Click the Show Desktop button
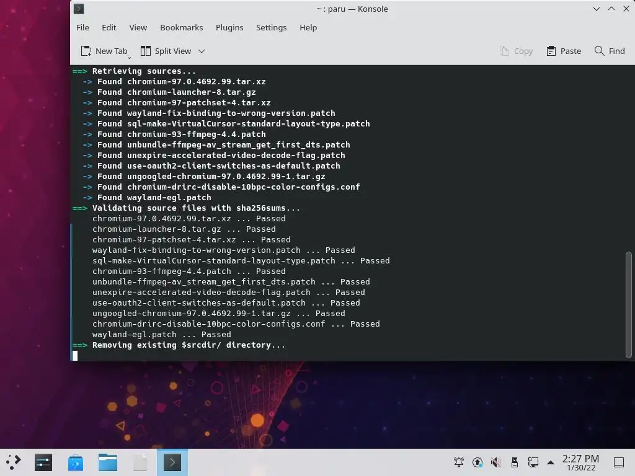This screenshot has width=635, height=476. coord(619,462)
